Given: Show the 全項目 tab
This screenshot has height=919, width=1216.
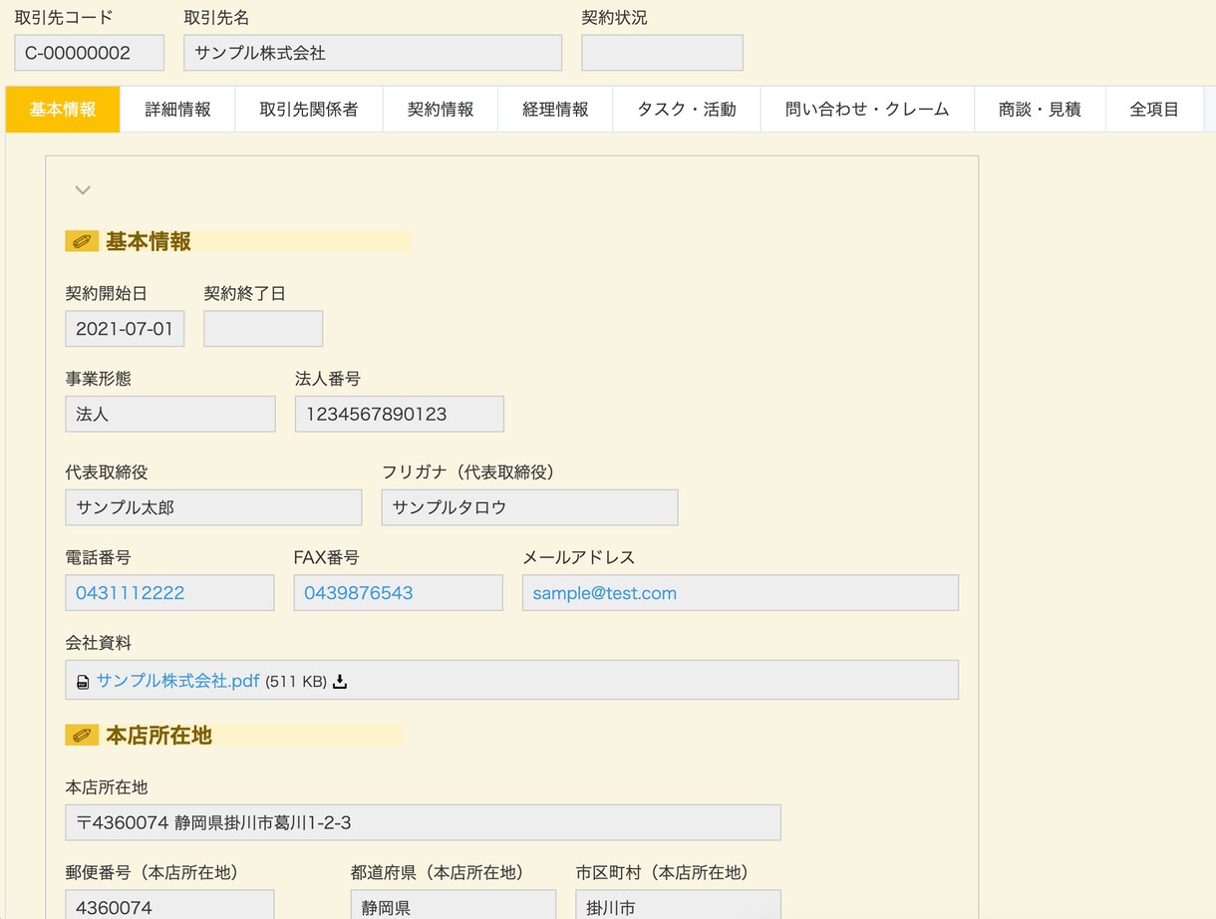Looking at the screenshot, I should click(1154, 110).
